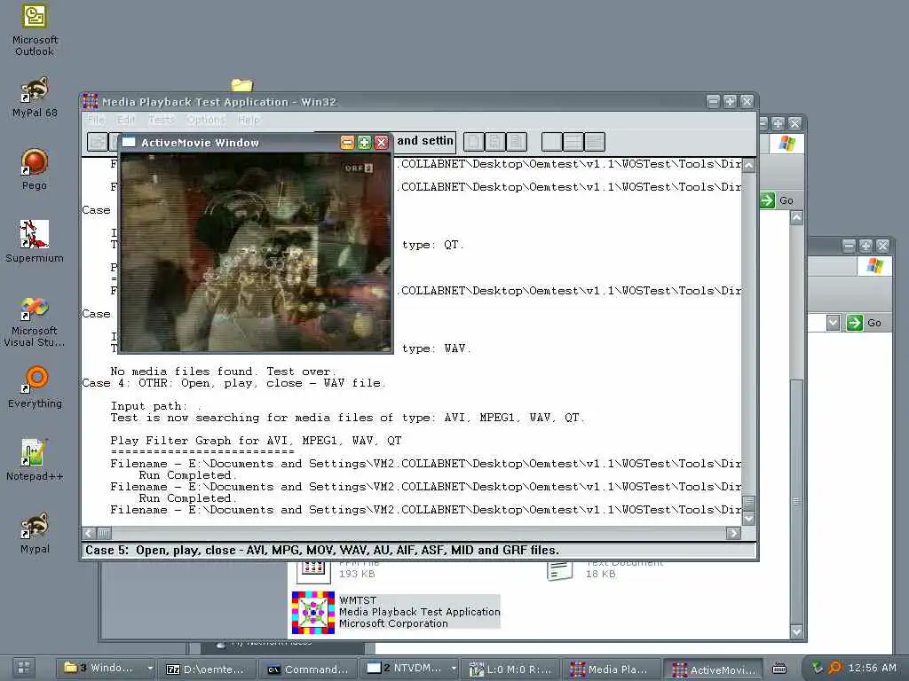Open Microsoft Visual Studio desktop shortcut

click(35, 322)
